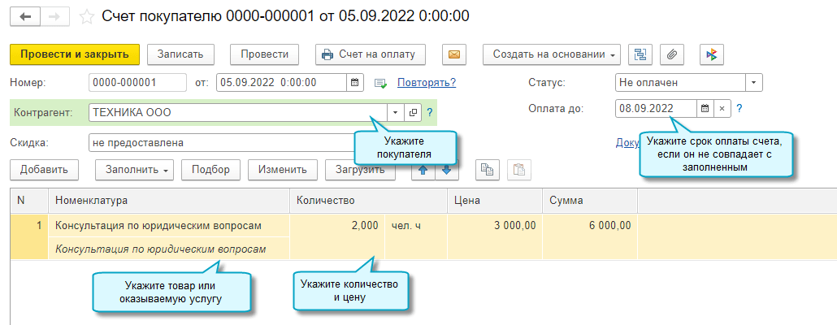
Task: Expand the Статус dropdown list
Action: tap(754, 82)
